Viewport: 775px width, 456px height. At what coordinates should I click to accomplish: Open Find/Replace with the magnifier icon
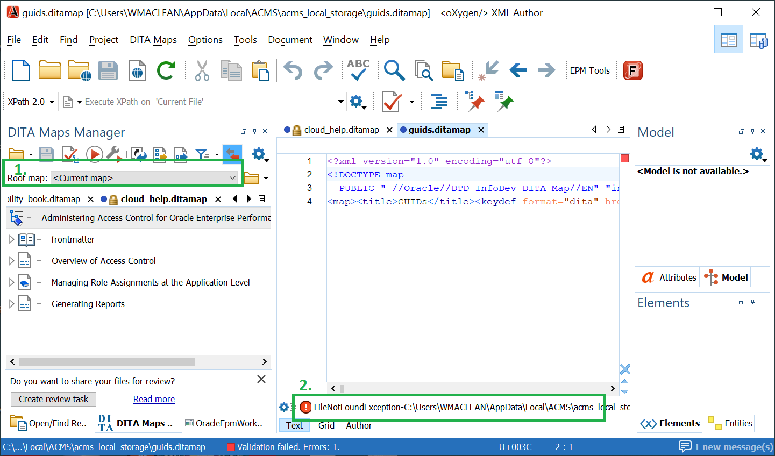coord(394,70)
